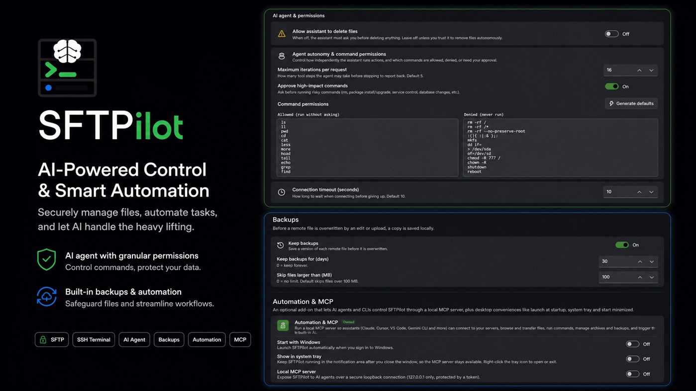Select the Automation feature tag
Screen dimensions: 696x391
(x=207, y=340)
